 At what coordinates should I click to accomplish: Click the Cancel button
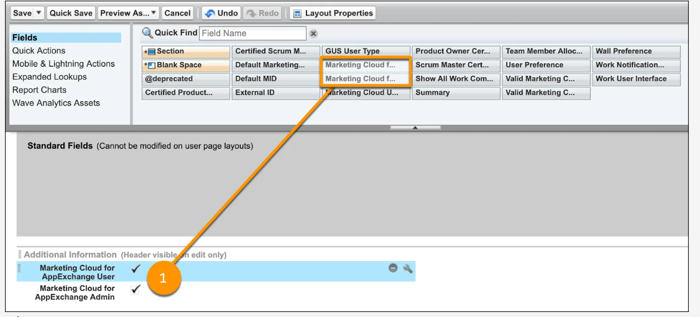point(177,13)
